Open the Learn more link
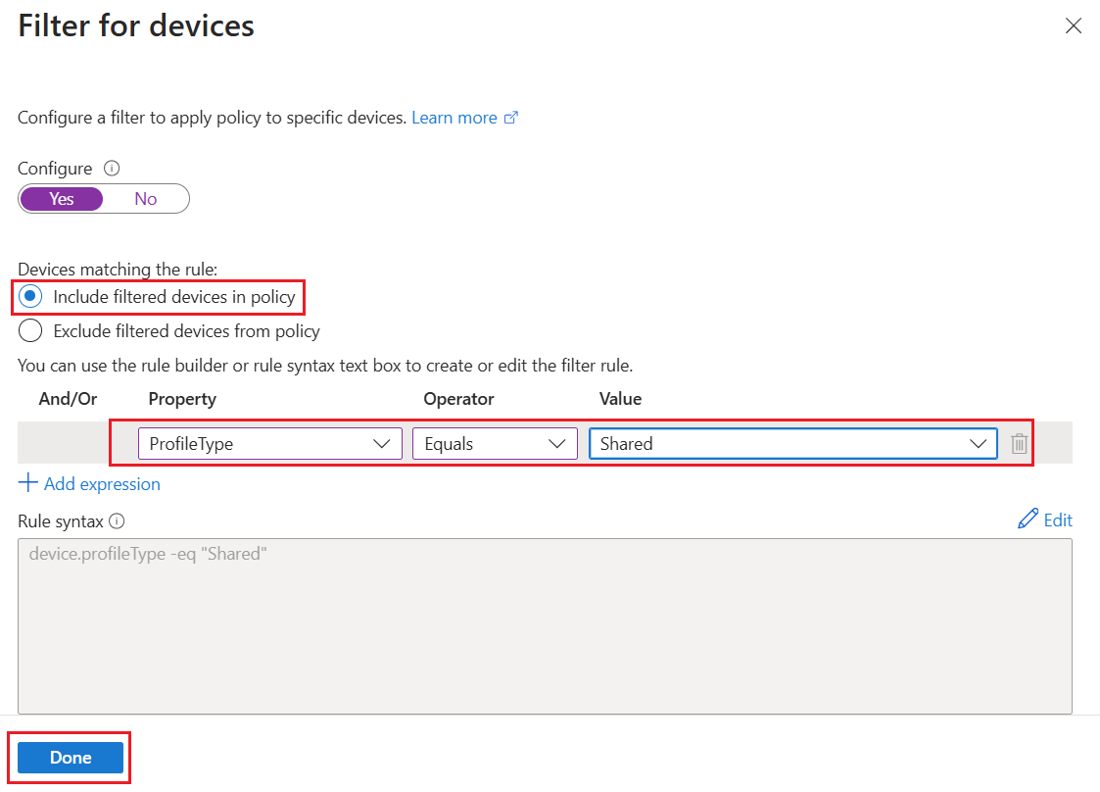This screenshot has width=1100, height=792. [454, 117]
